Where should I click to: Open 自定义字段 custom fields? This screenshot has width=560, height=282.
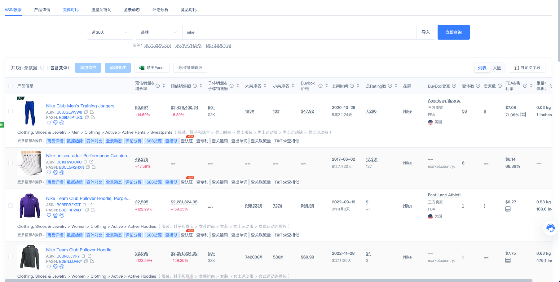(527, 68)
